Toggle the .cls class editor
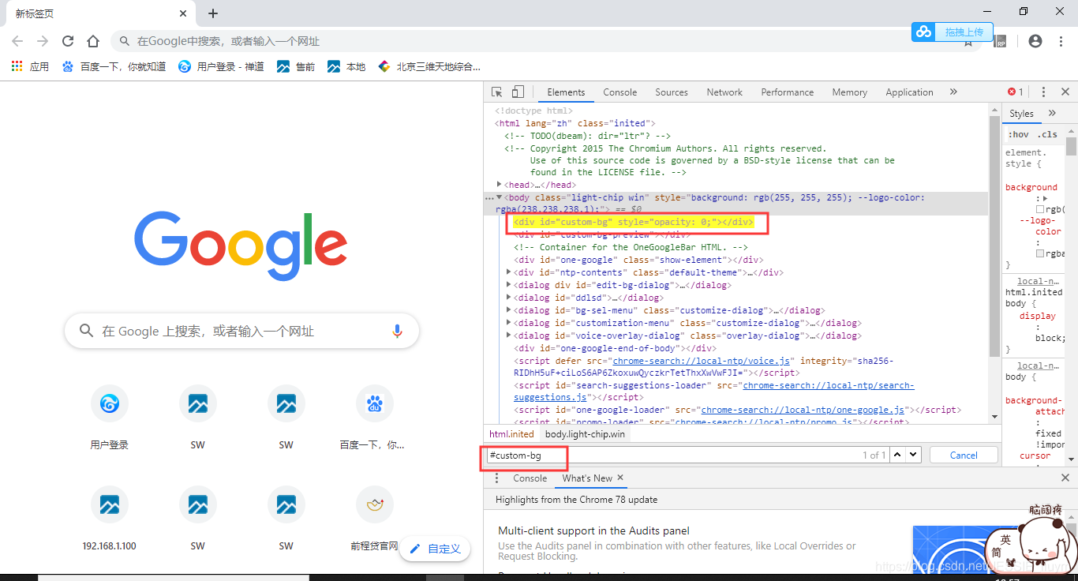This screenshot has width=1078, height=581. (x=1047, y=134)
